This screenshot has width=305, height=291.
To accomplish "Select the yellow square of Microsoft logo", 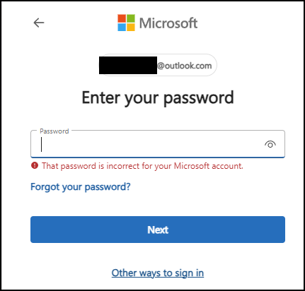I will [131, 28].
